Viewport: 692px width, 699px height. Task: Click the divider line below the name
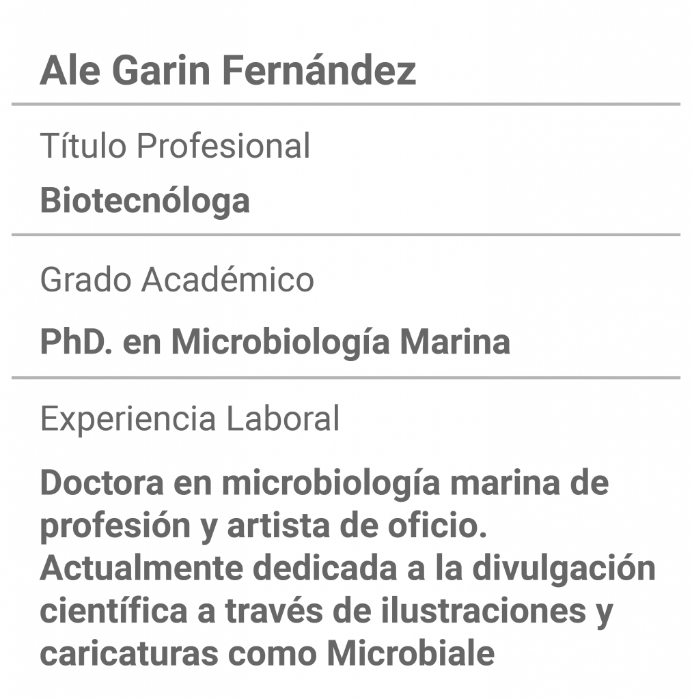point(346,104)
